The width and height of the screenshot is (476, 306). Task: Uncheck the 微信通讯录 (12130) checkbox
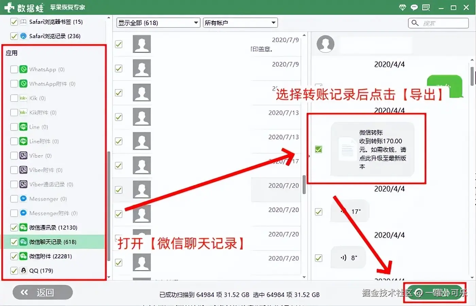pos(14,227)
